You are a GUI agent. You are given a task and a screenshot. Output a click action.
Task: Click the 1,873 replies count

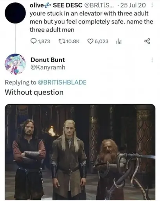pos(44,41)
